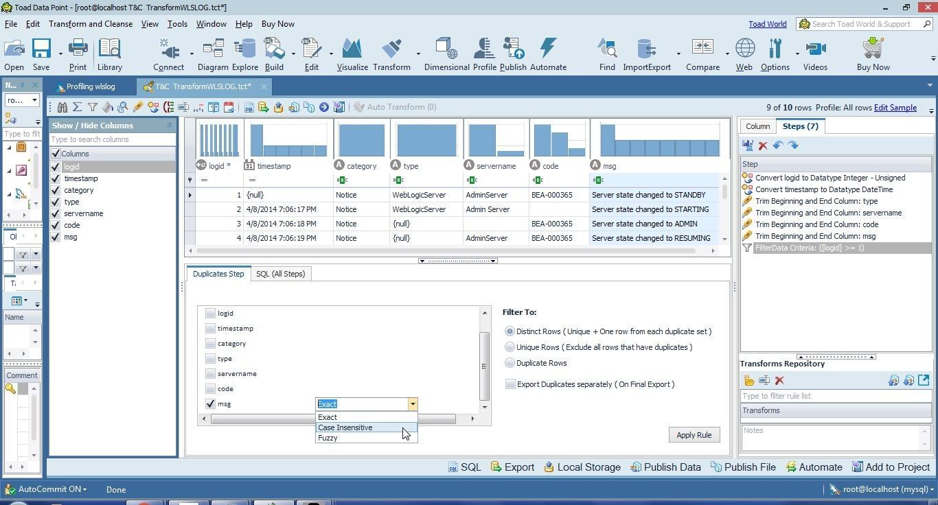Click the search and replace magnifier icon
938x505 pixels.
123,107
